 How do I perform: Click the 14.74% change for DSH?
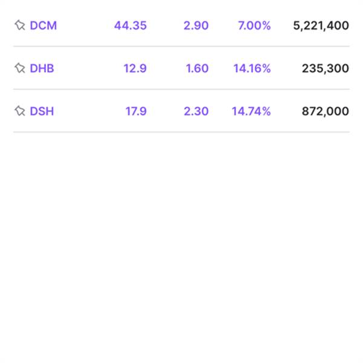pyautogui.click(x=251, y=111)
